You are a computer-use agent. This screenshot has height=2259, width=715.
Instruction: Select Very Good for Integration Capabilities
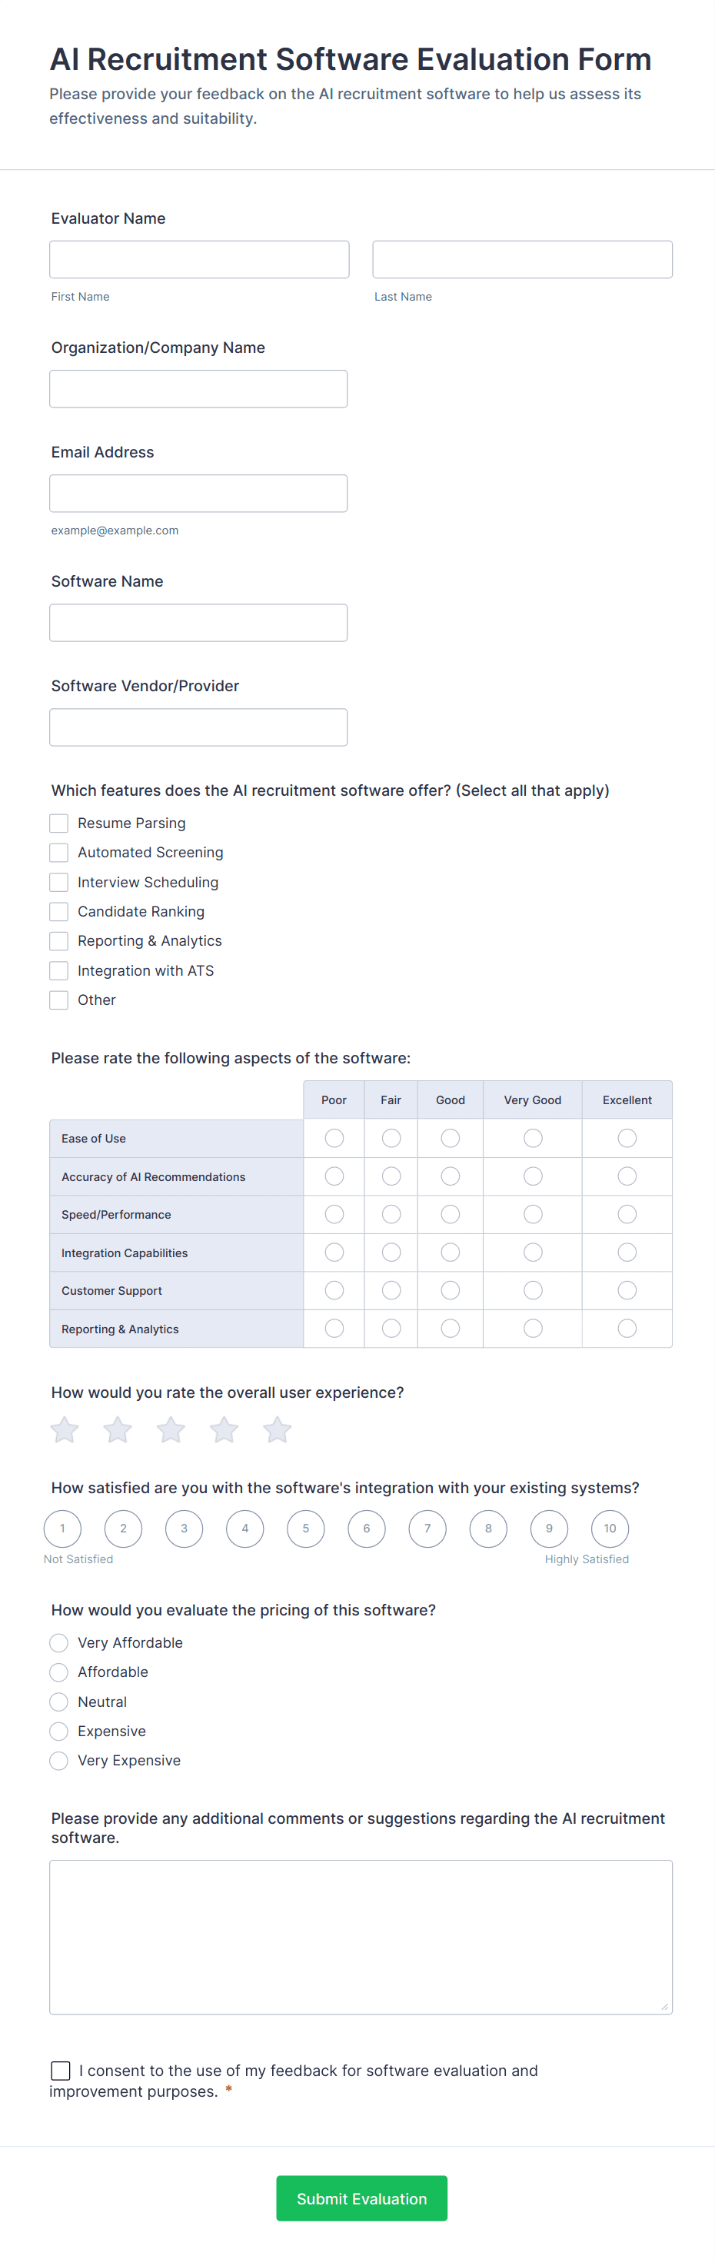532,1253
